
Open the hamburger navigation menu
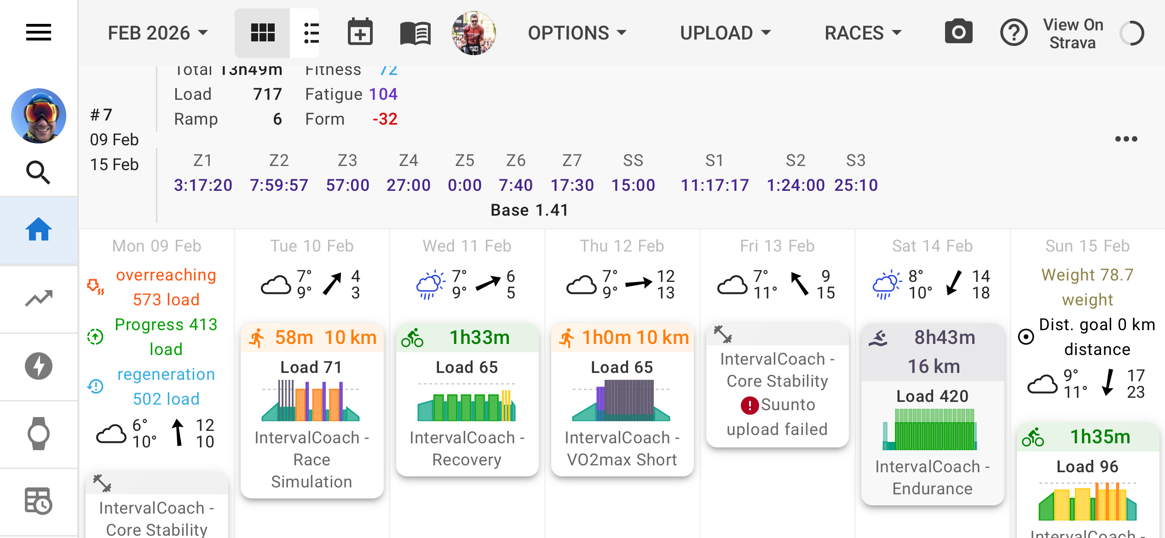(x=38, y=33)
